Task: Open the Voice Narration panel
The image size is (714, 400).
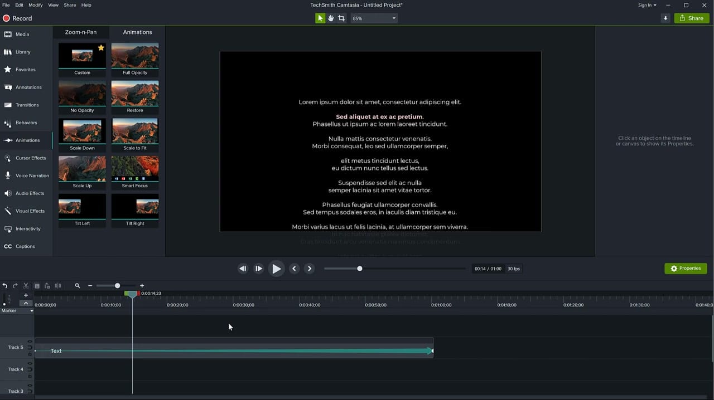Action: coord(32,175)
